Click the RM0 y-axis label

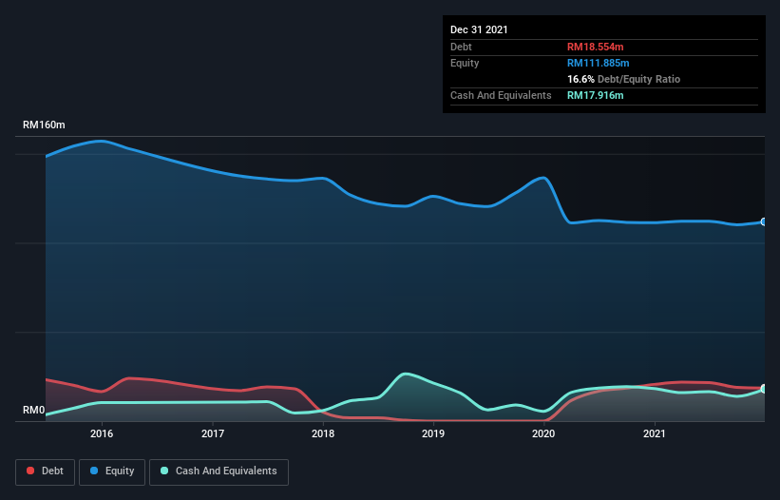coord(34,411)
